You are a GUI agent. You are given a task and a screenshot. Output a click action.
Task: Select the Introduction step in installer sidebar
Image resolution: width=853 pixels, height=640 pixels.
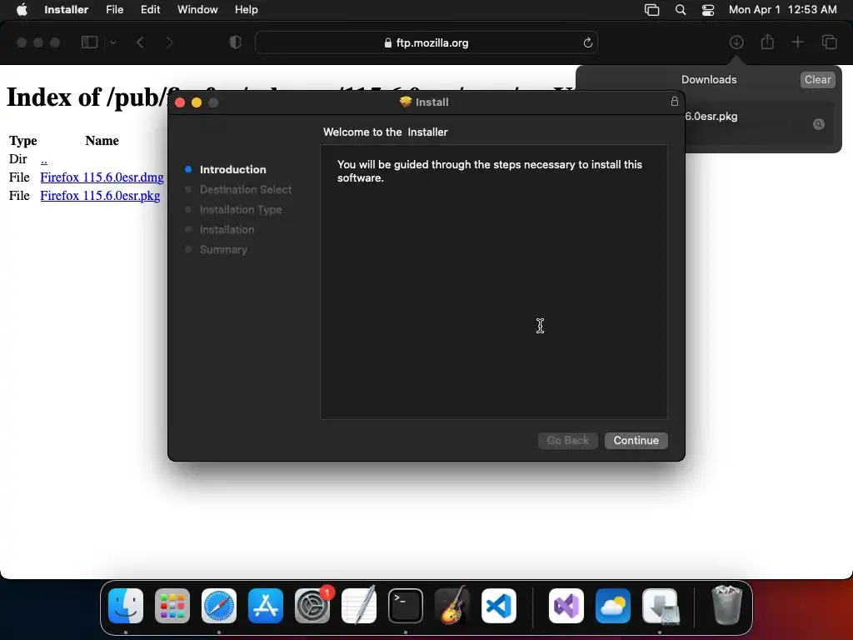(232, 169)
